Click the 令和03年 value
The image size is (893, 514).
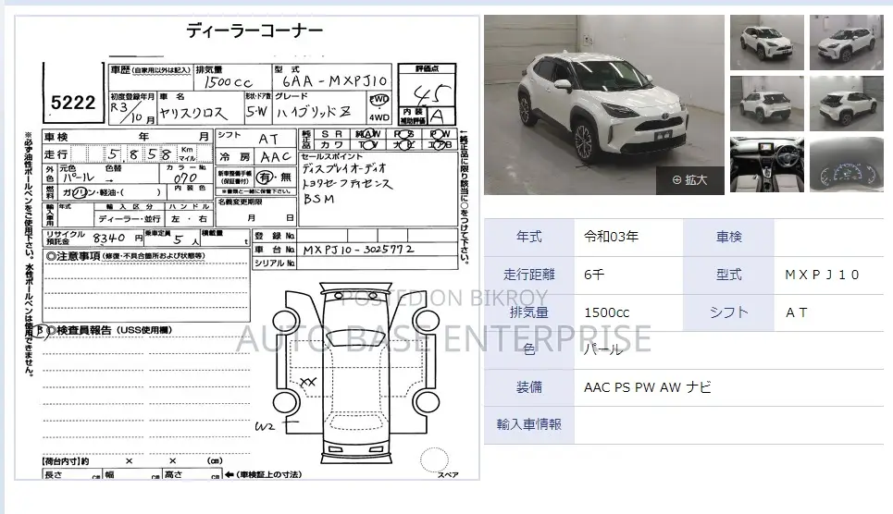[x=611, y=237]
